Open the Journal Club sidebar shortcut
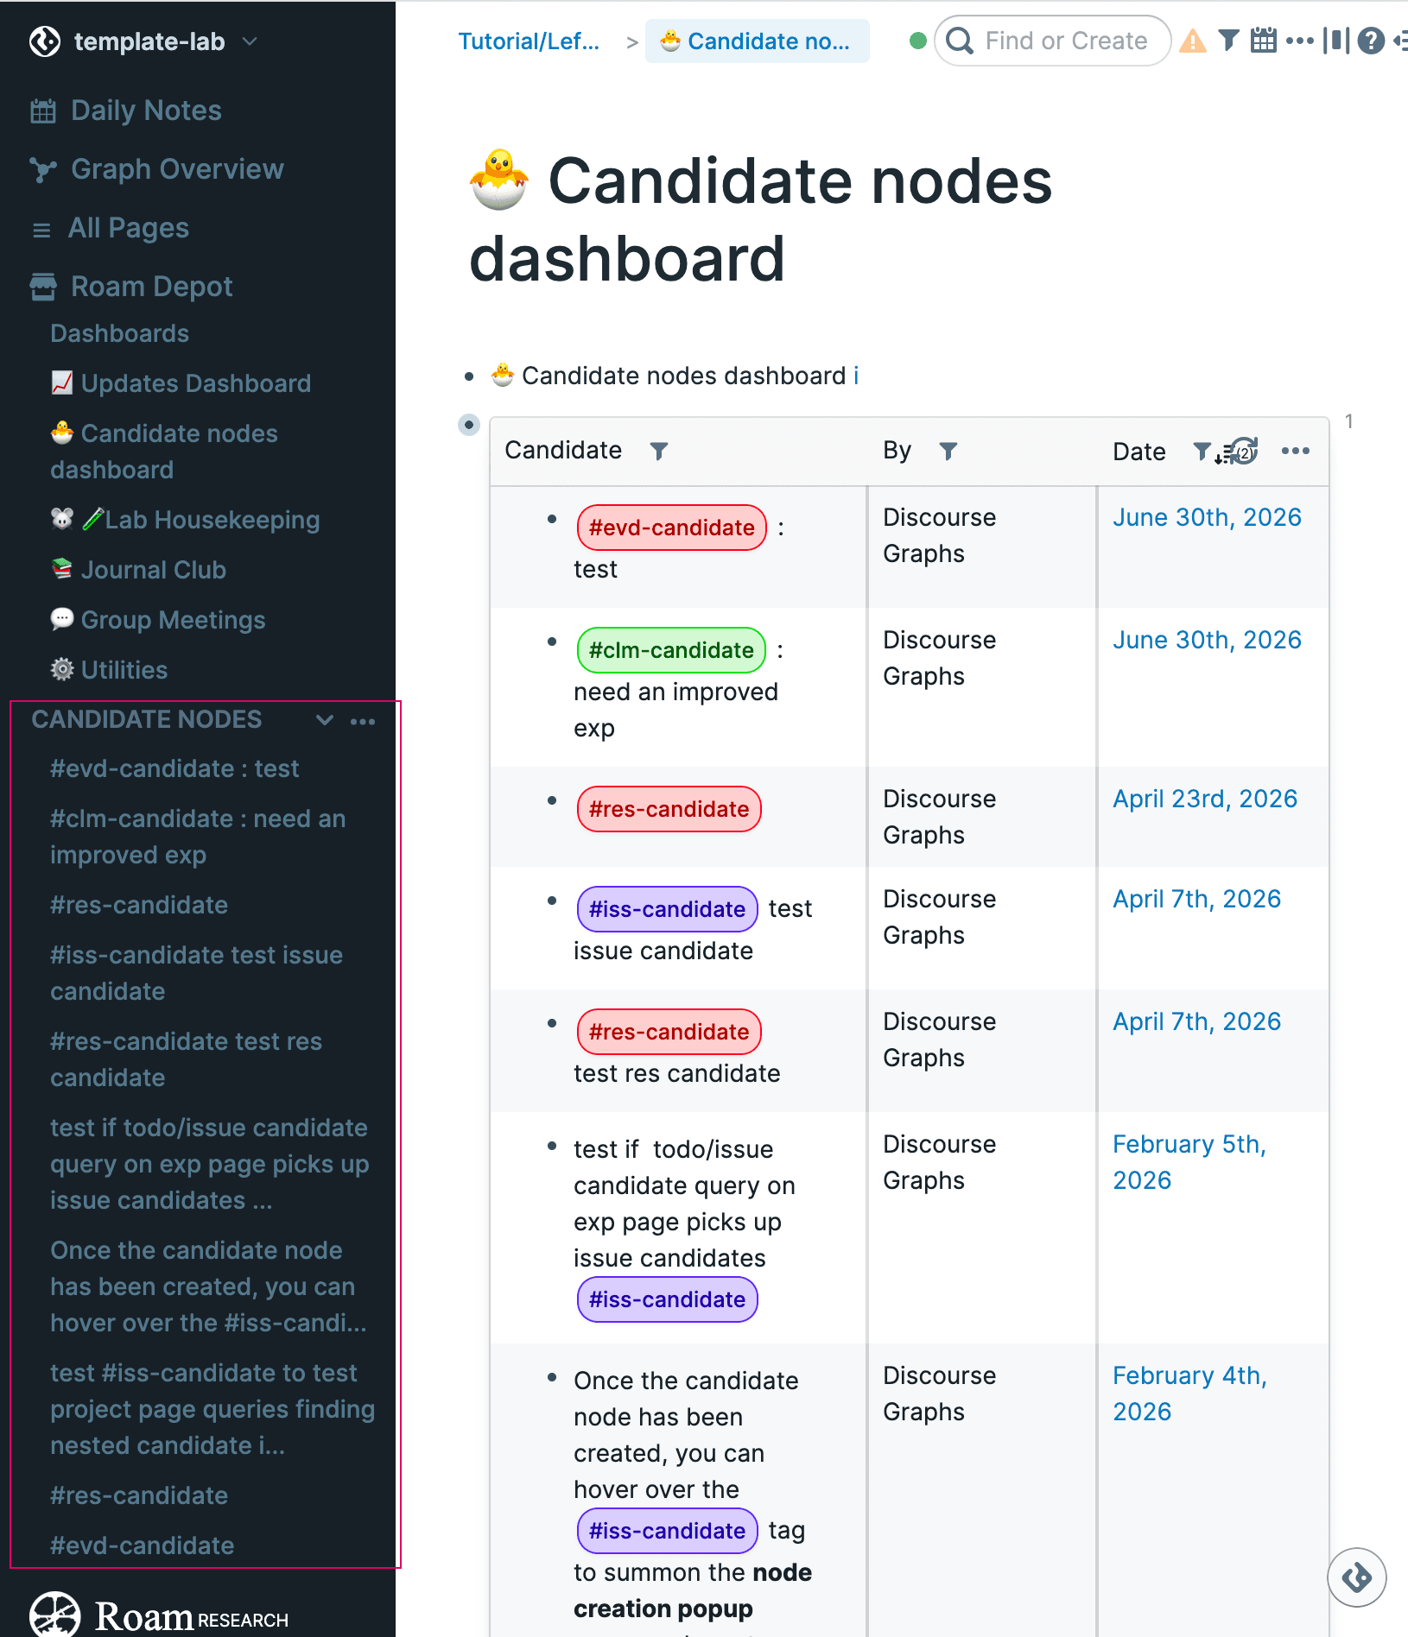The image size is (1408, 1637). [138, 570]
